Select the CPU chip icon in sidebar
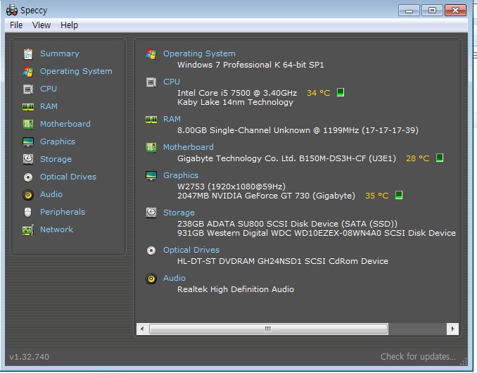477x373 pixels. point(28,89)
